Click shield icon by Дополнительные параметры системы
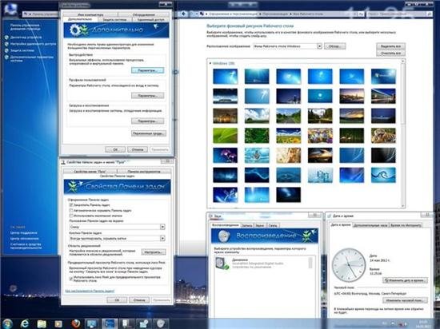Screen dimensions: 440x329 click(x=6, y=57)
